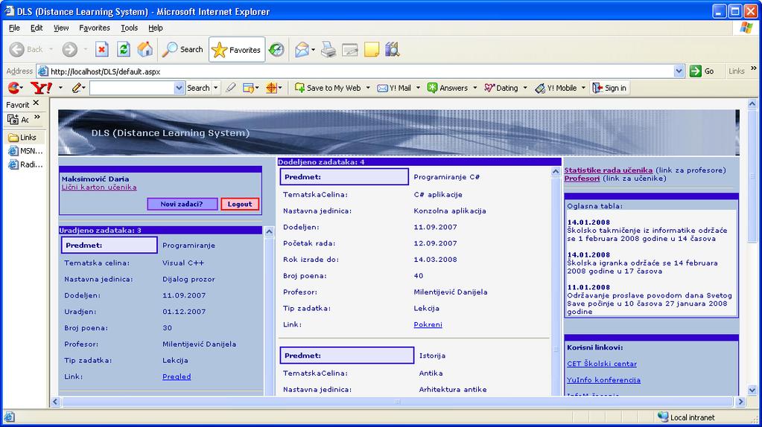
Task: Open the Tools menu
Action: [x=130, y=28]
